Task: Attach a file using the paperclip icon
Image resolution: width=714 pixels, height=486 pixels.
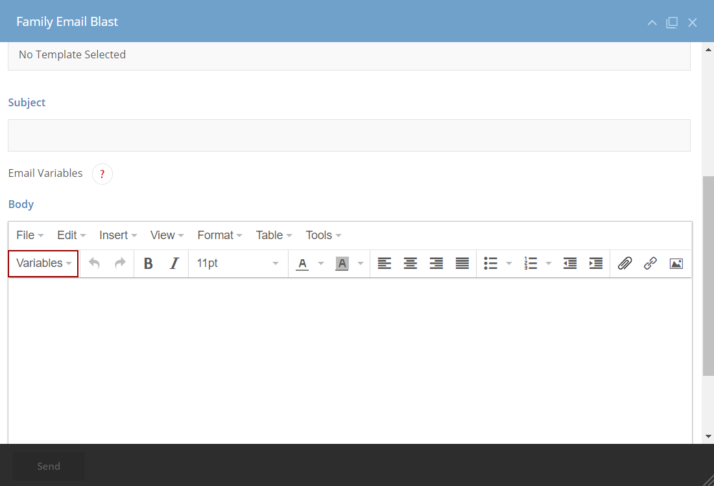Action: point(625,263)
